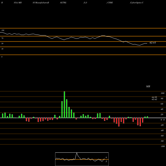Click the 42.42 value in MR panel
The image size is (166, 166).
point(154,99)
